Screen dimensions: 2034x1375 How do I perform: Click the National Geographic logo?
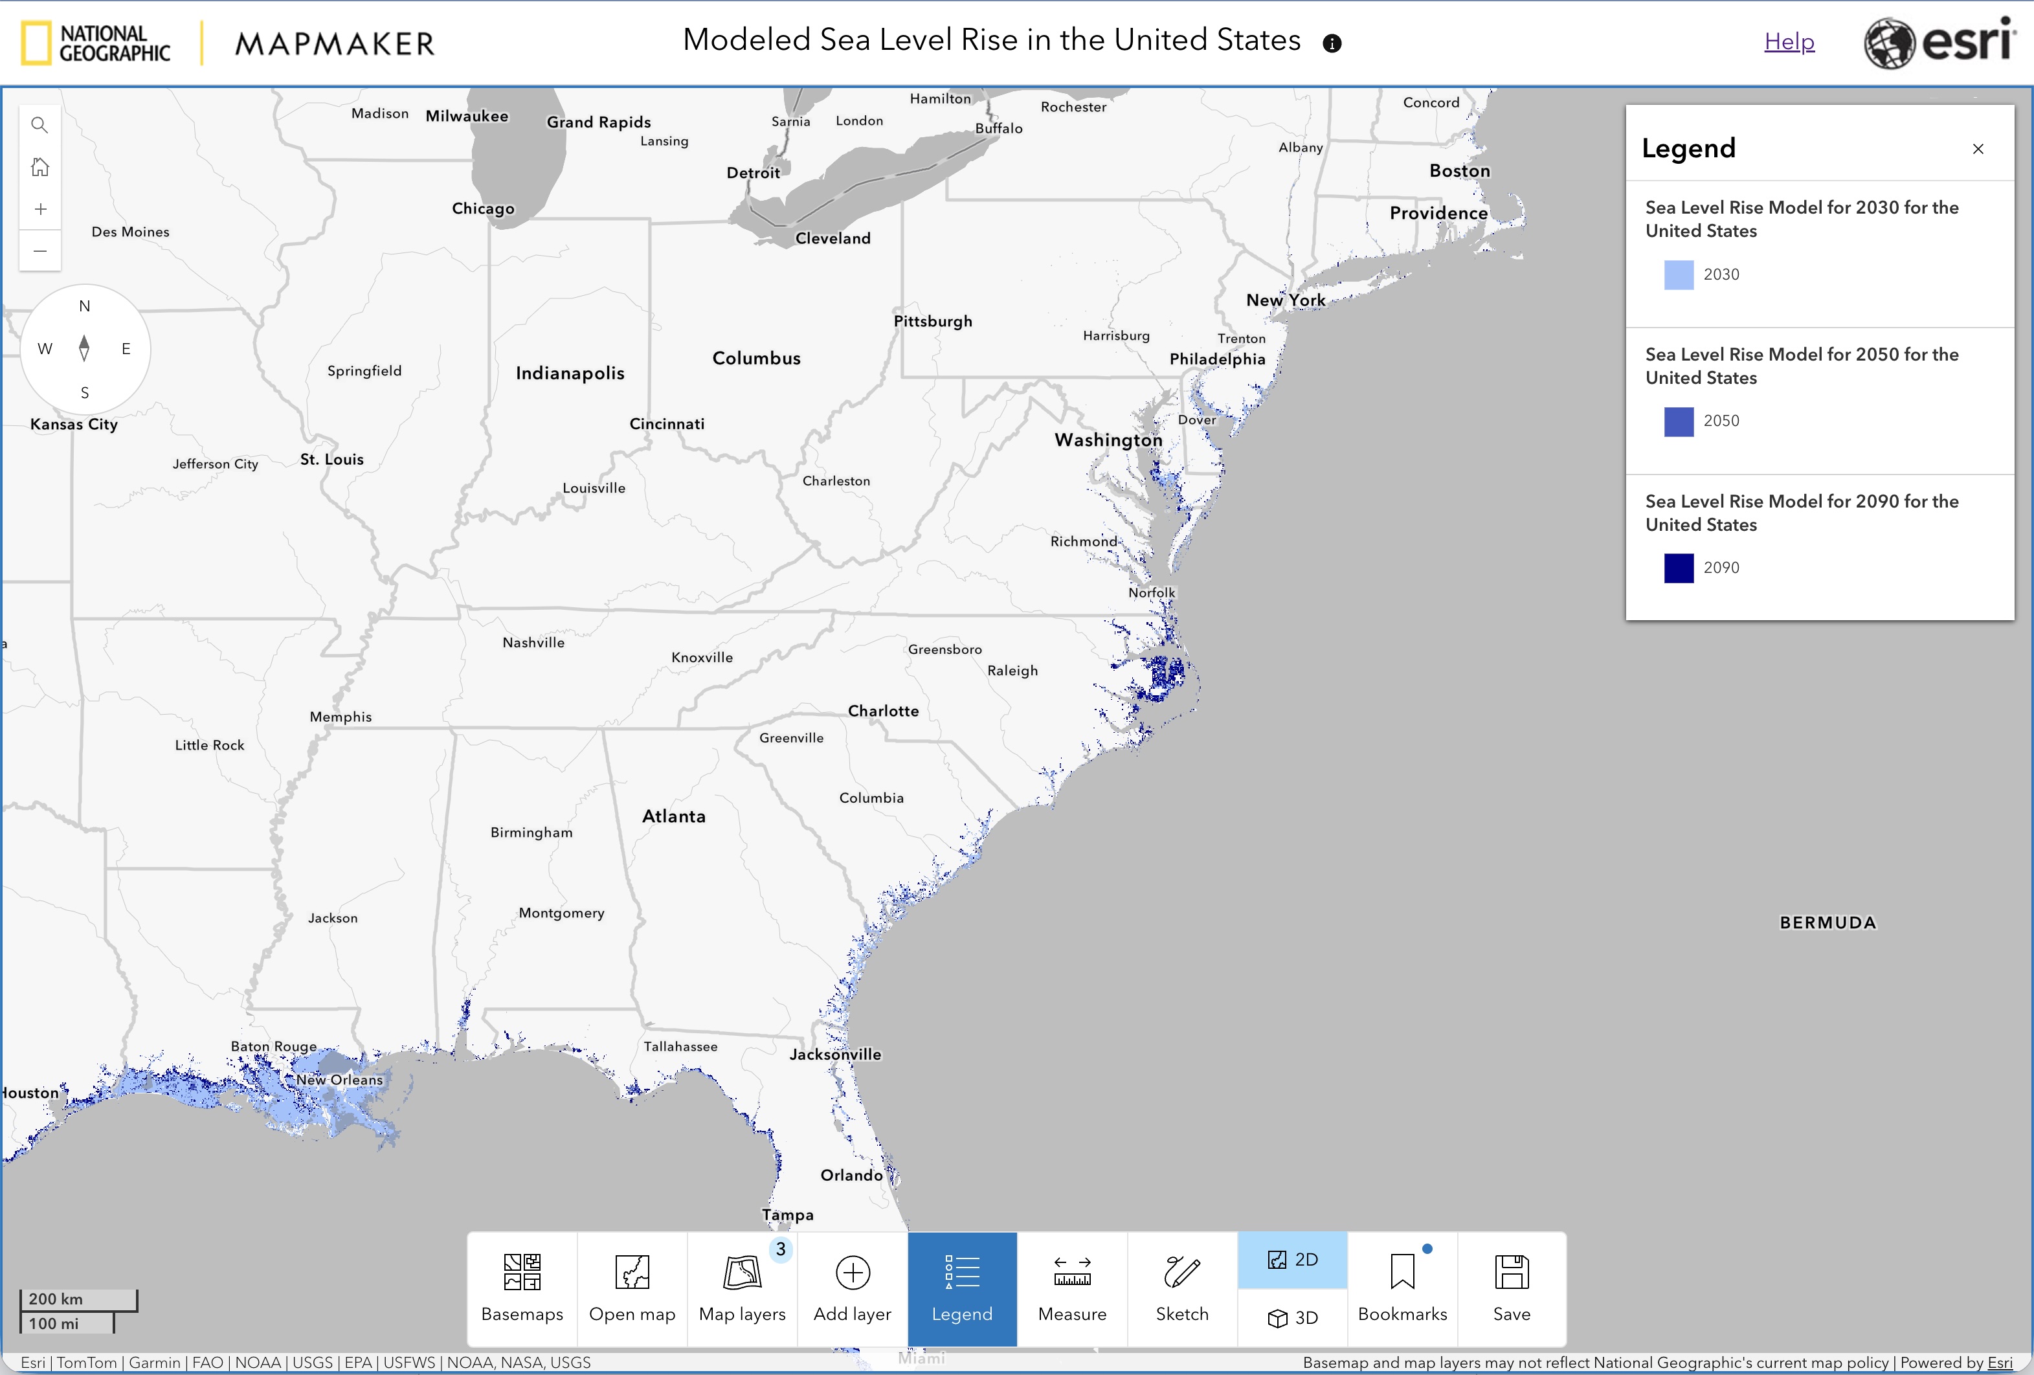95,43
